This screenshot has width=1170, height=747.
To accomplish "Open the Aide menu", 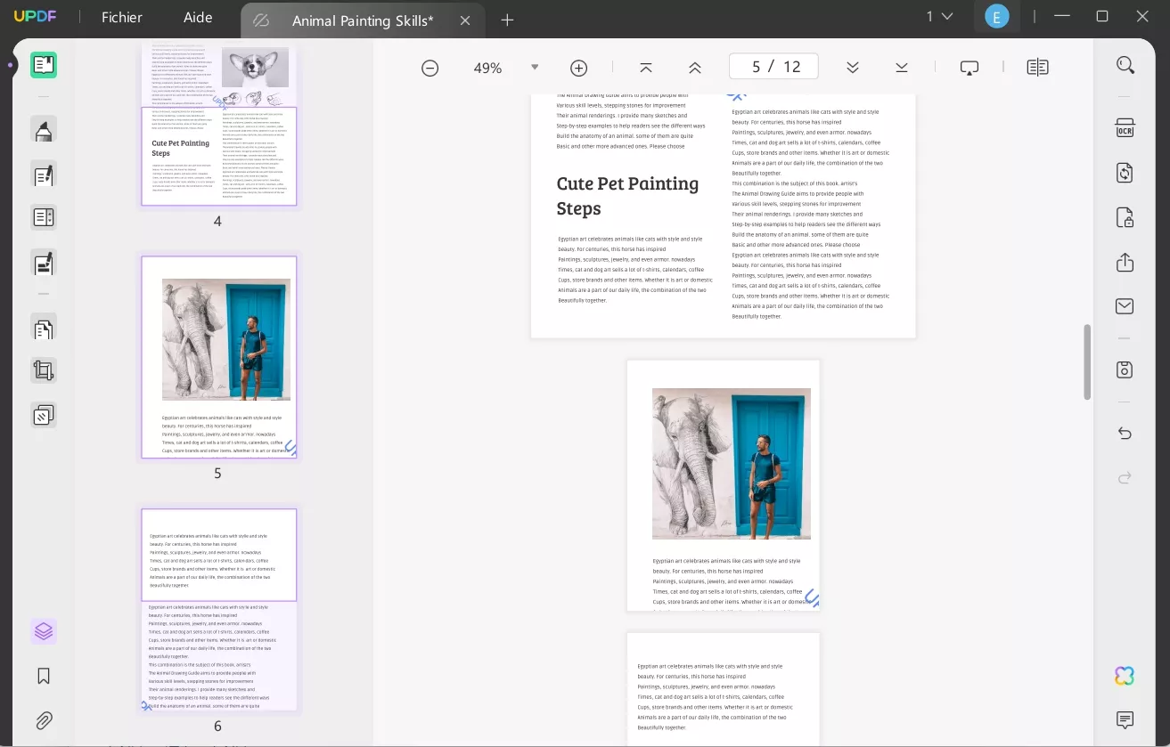I will coord(198,18).
